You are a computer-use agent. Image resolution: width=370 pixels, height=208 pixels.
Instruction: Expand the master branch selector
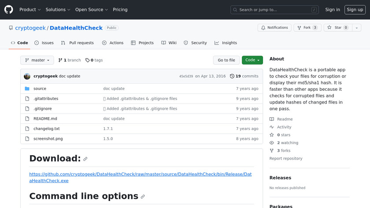tap(37, 60)
